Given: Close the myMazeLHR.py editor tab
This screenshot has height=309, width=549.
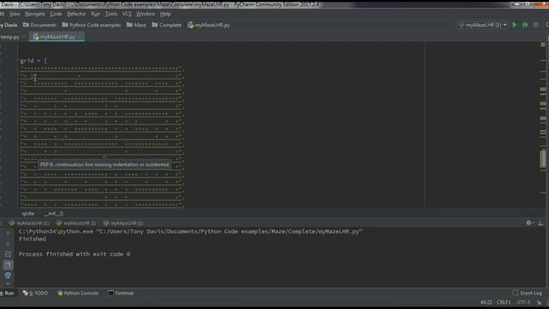Looking at the screenshot, I should tap(80, 37).
